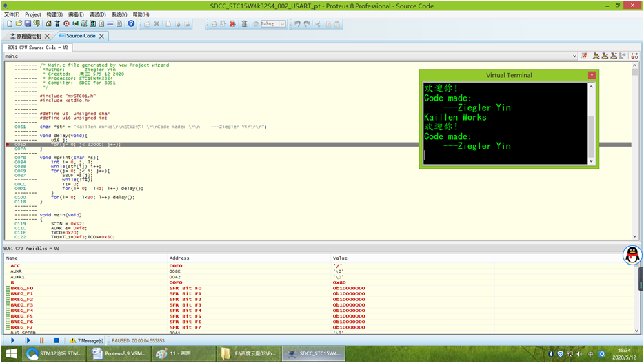Viewport: 644px width, 363px height.
Task: Open the STM32 forum taskbar item
Action: click(55, 353)
